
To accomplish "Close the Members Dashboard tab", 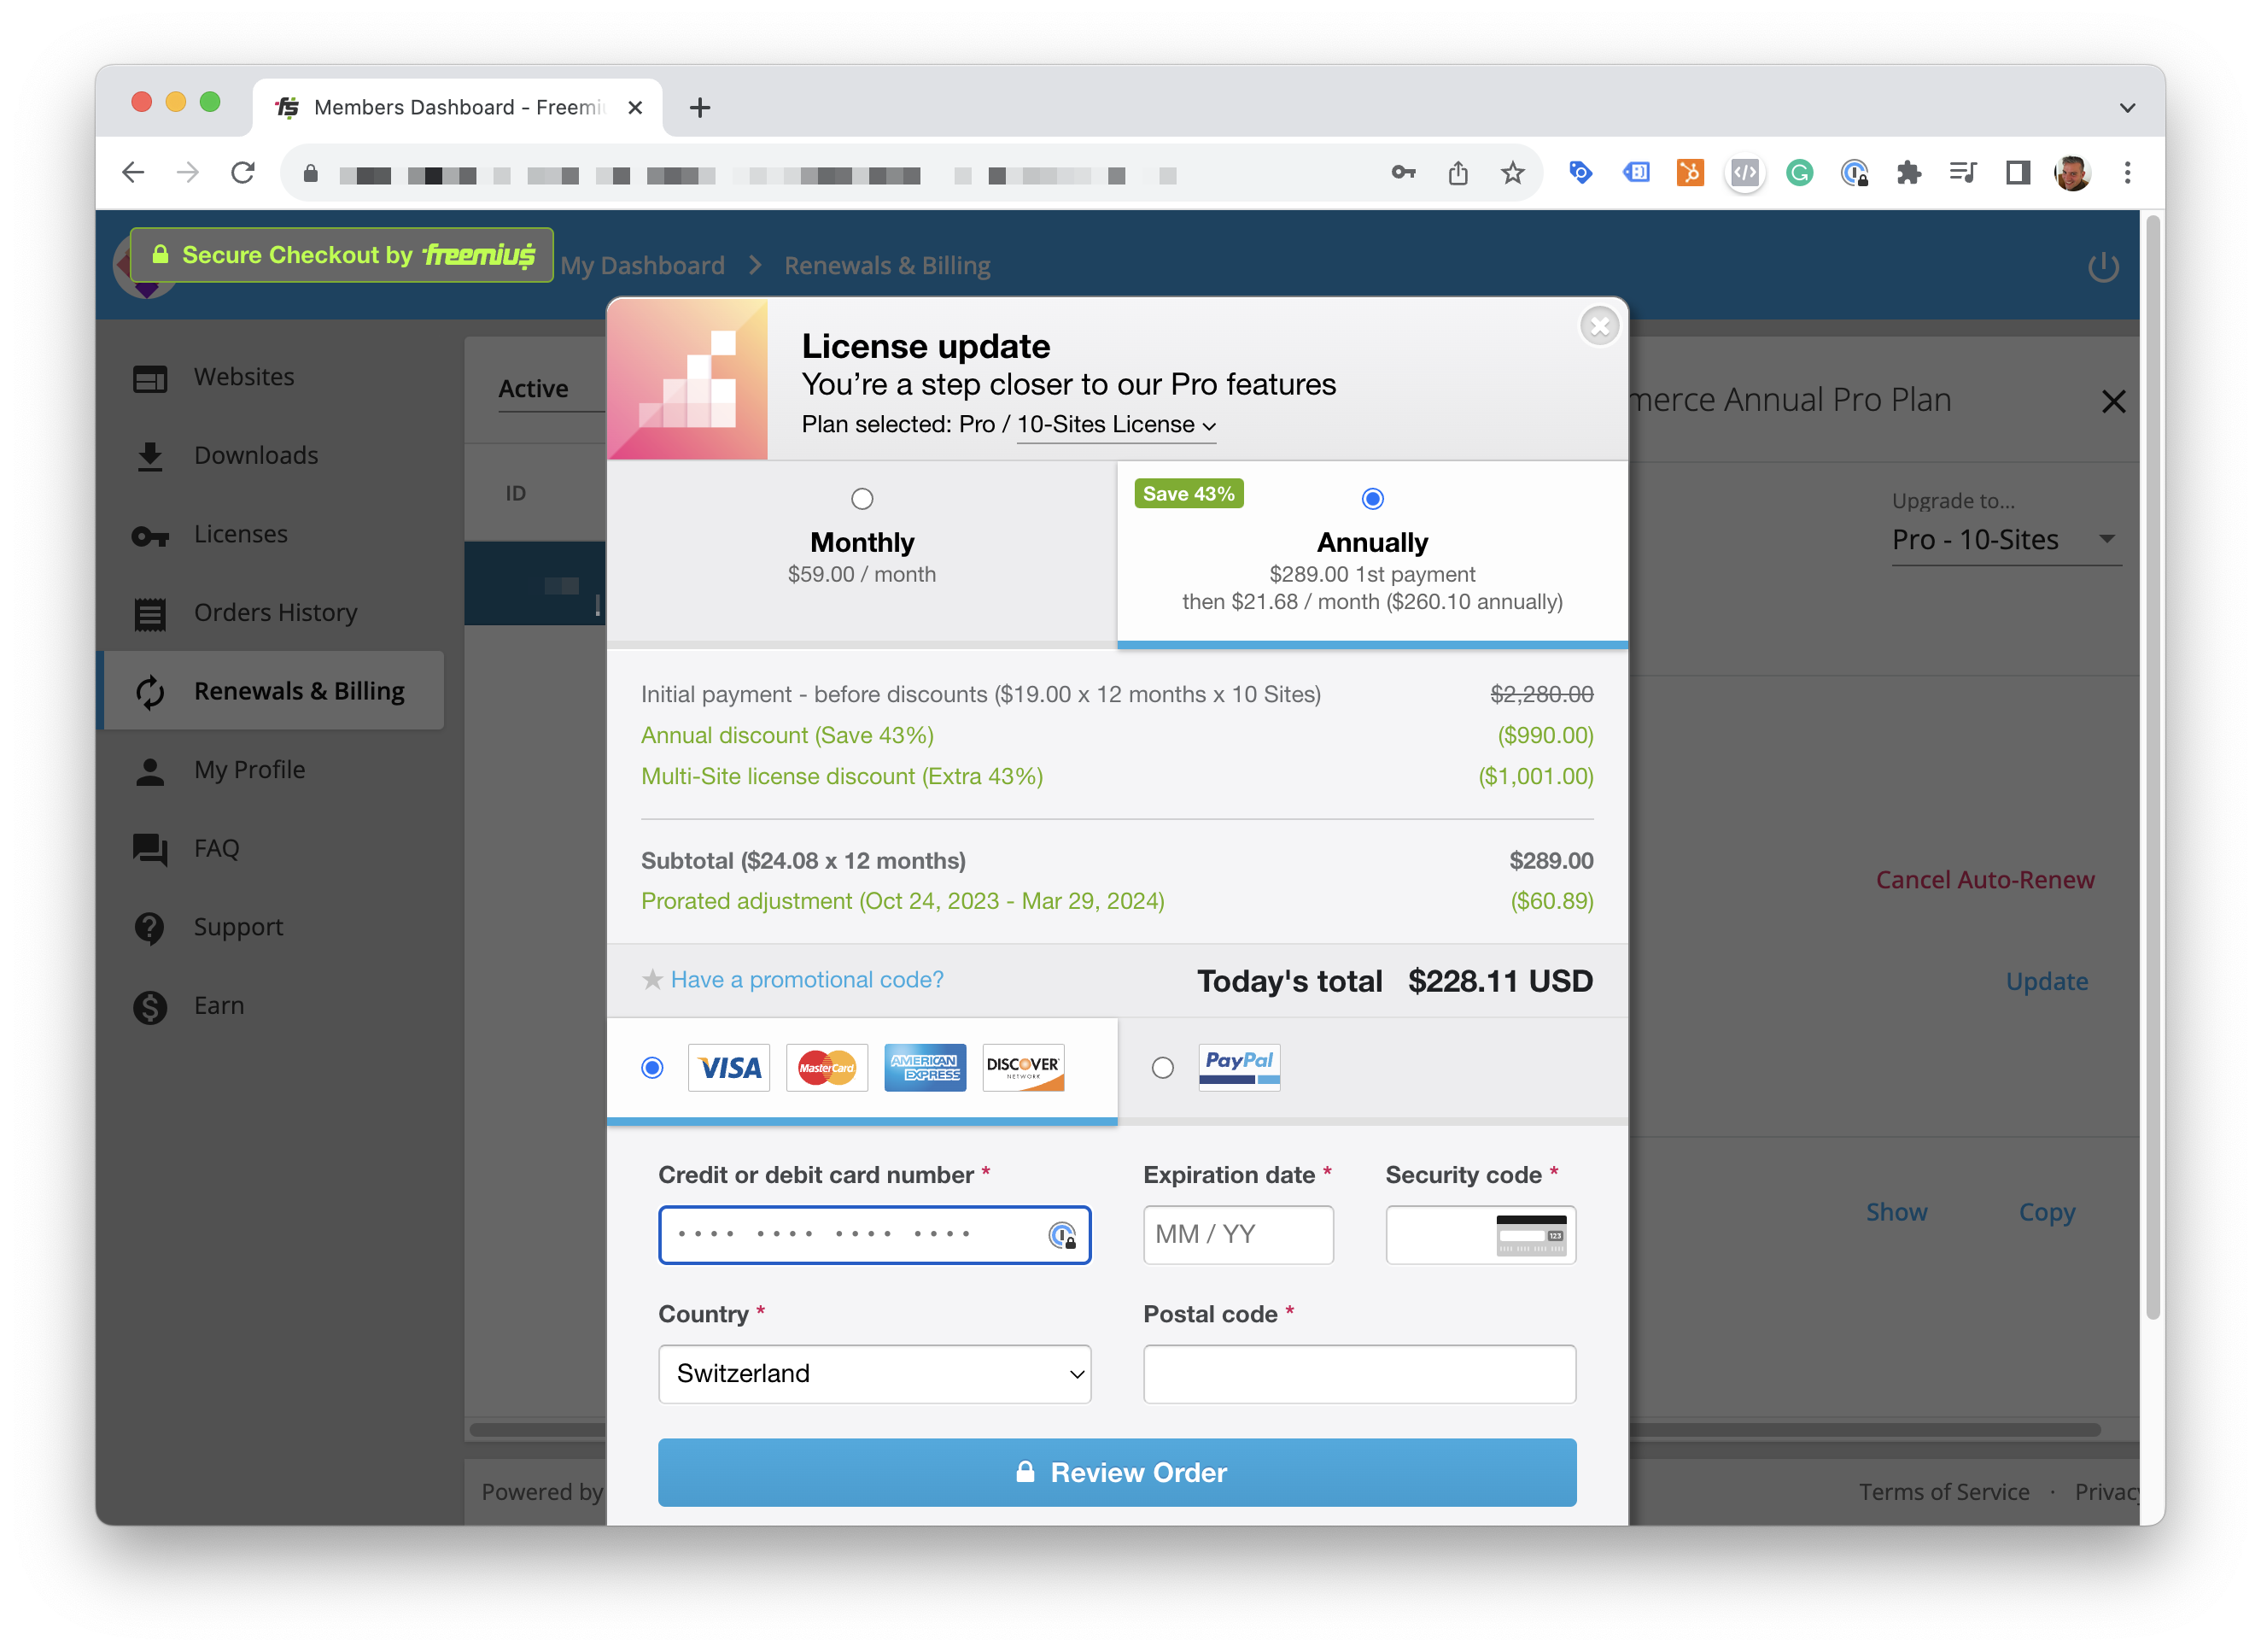I will (x=634, y=107).
